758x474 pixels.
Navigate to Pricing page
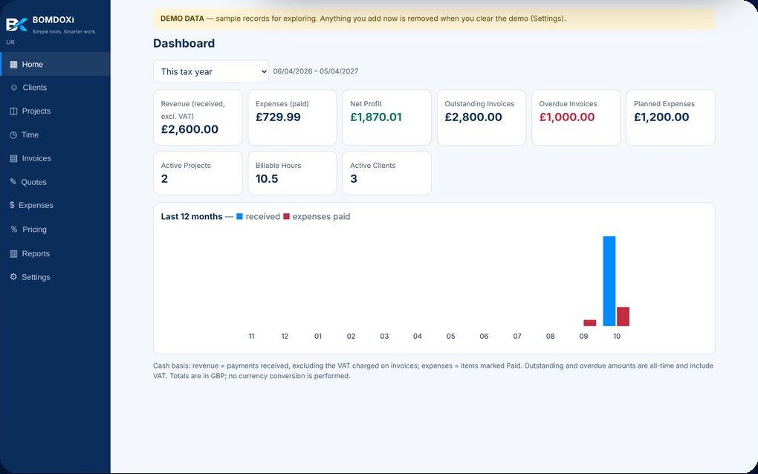(55, 230)
